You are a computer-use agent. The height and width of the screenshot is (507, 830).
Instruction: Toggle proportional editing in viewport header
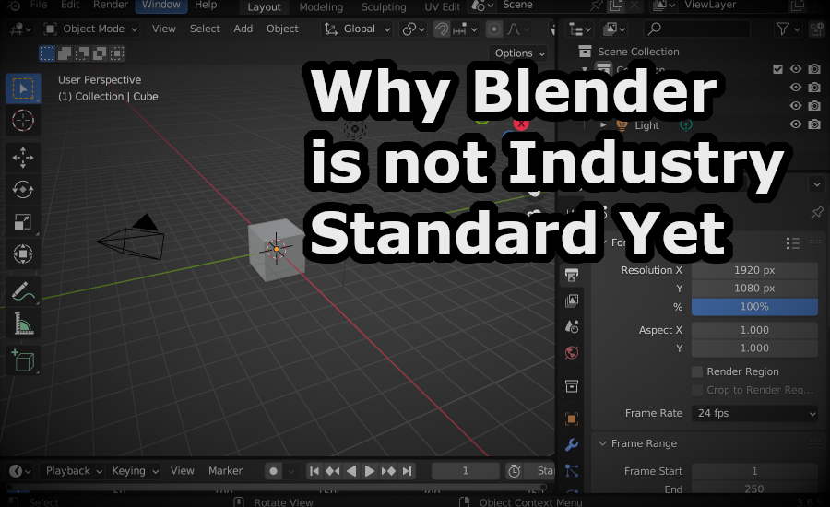point(494,29)
